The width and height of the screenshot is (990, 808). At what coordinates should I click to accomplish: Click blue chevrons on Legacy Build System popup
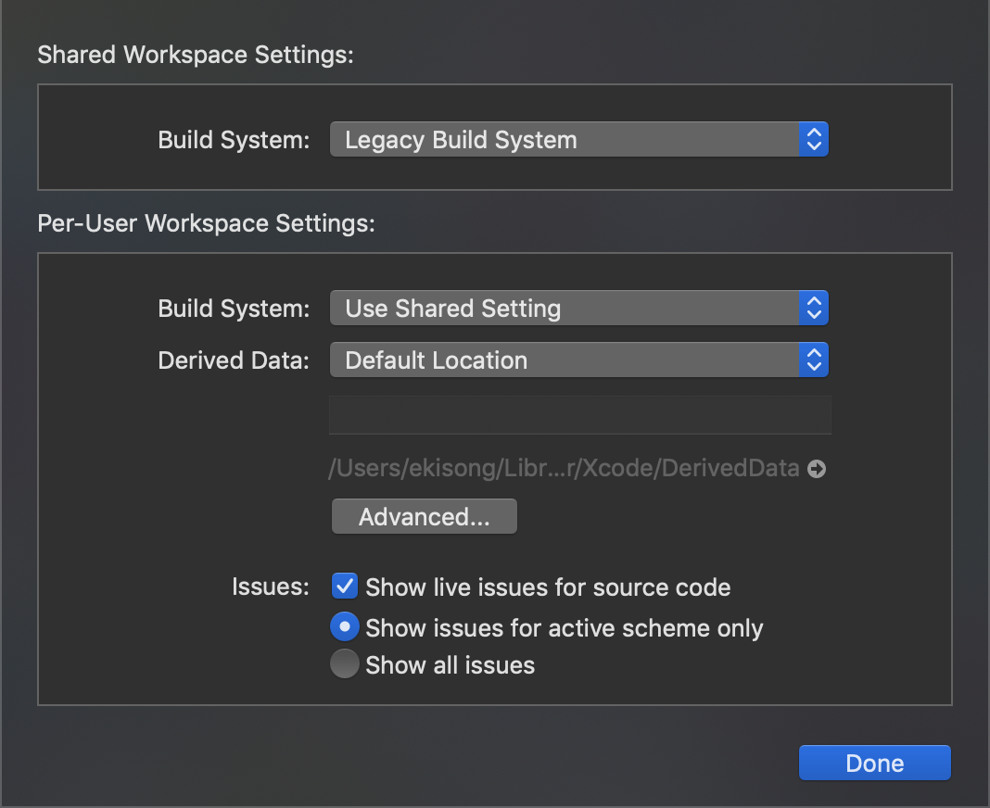(813, 140)
